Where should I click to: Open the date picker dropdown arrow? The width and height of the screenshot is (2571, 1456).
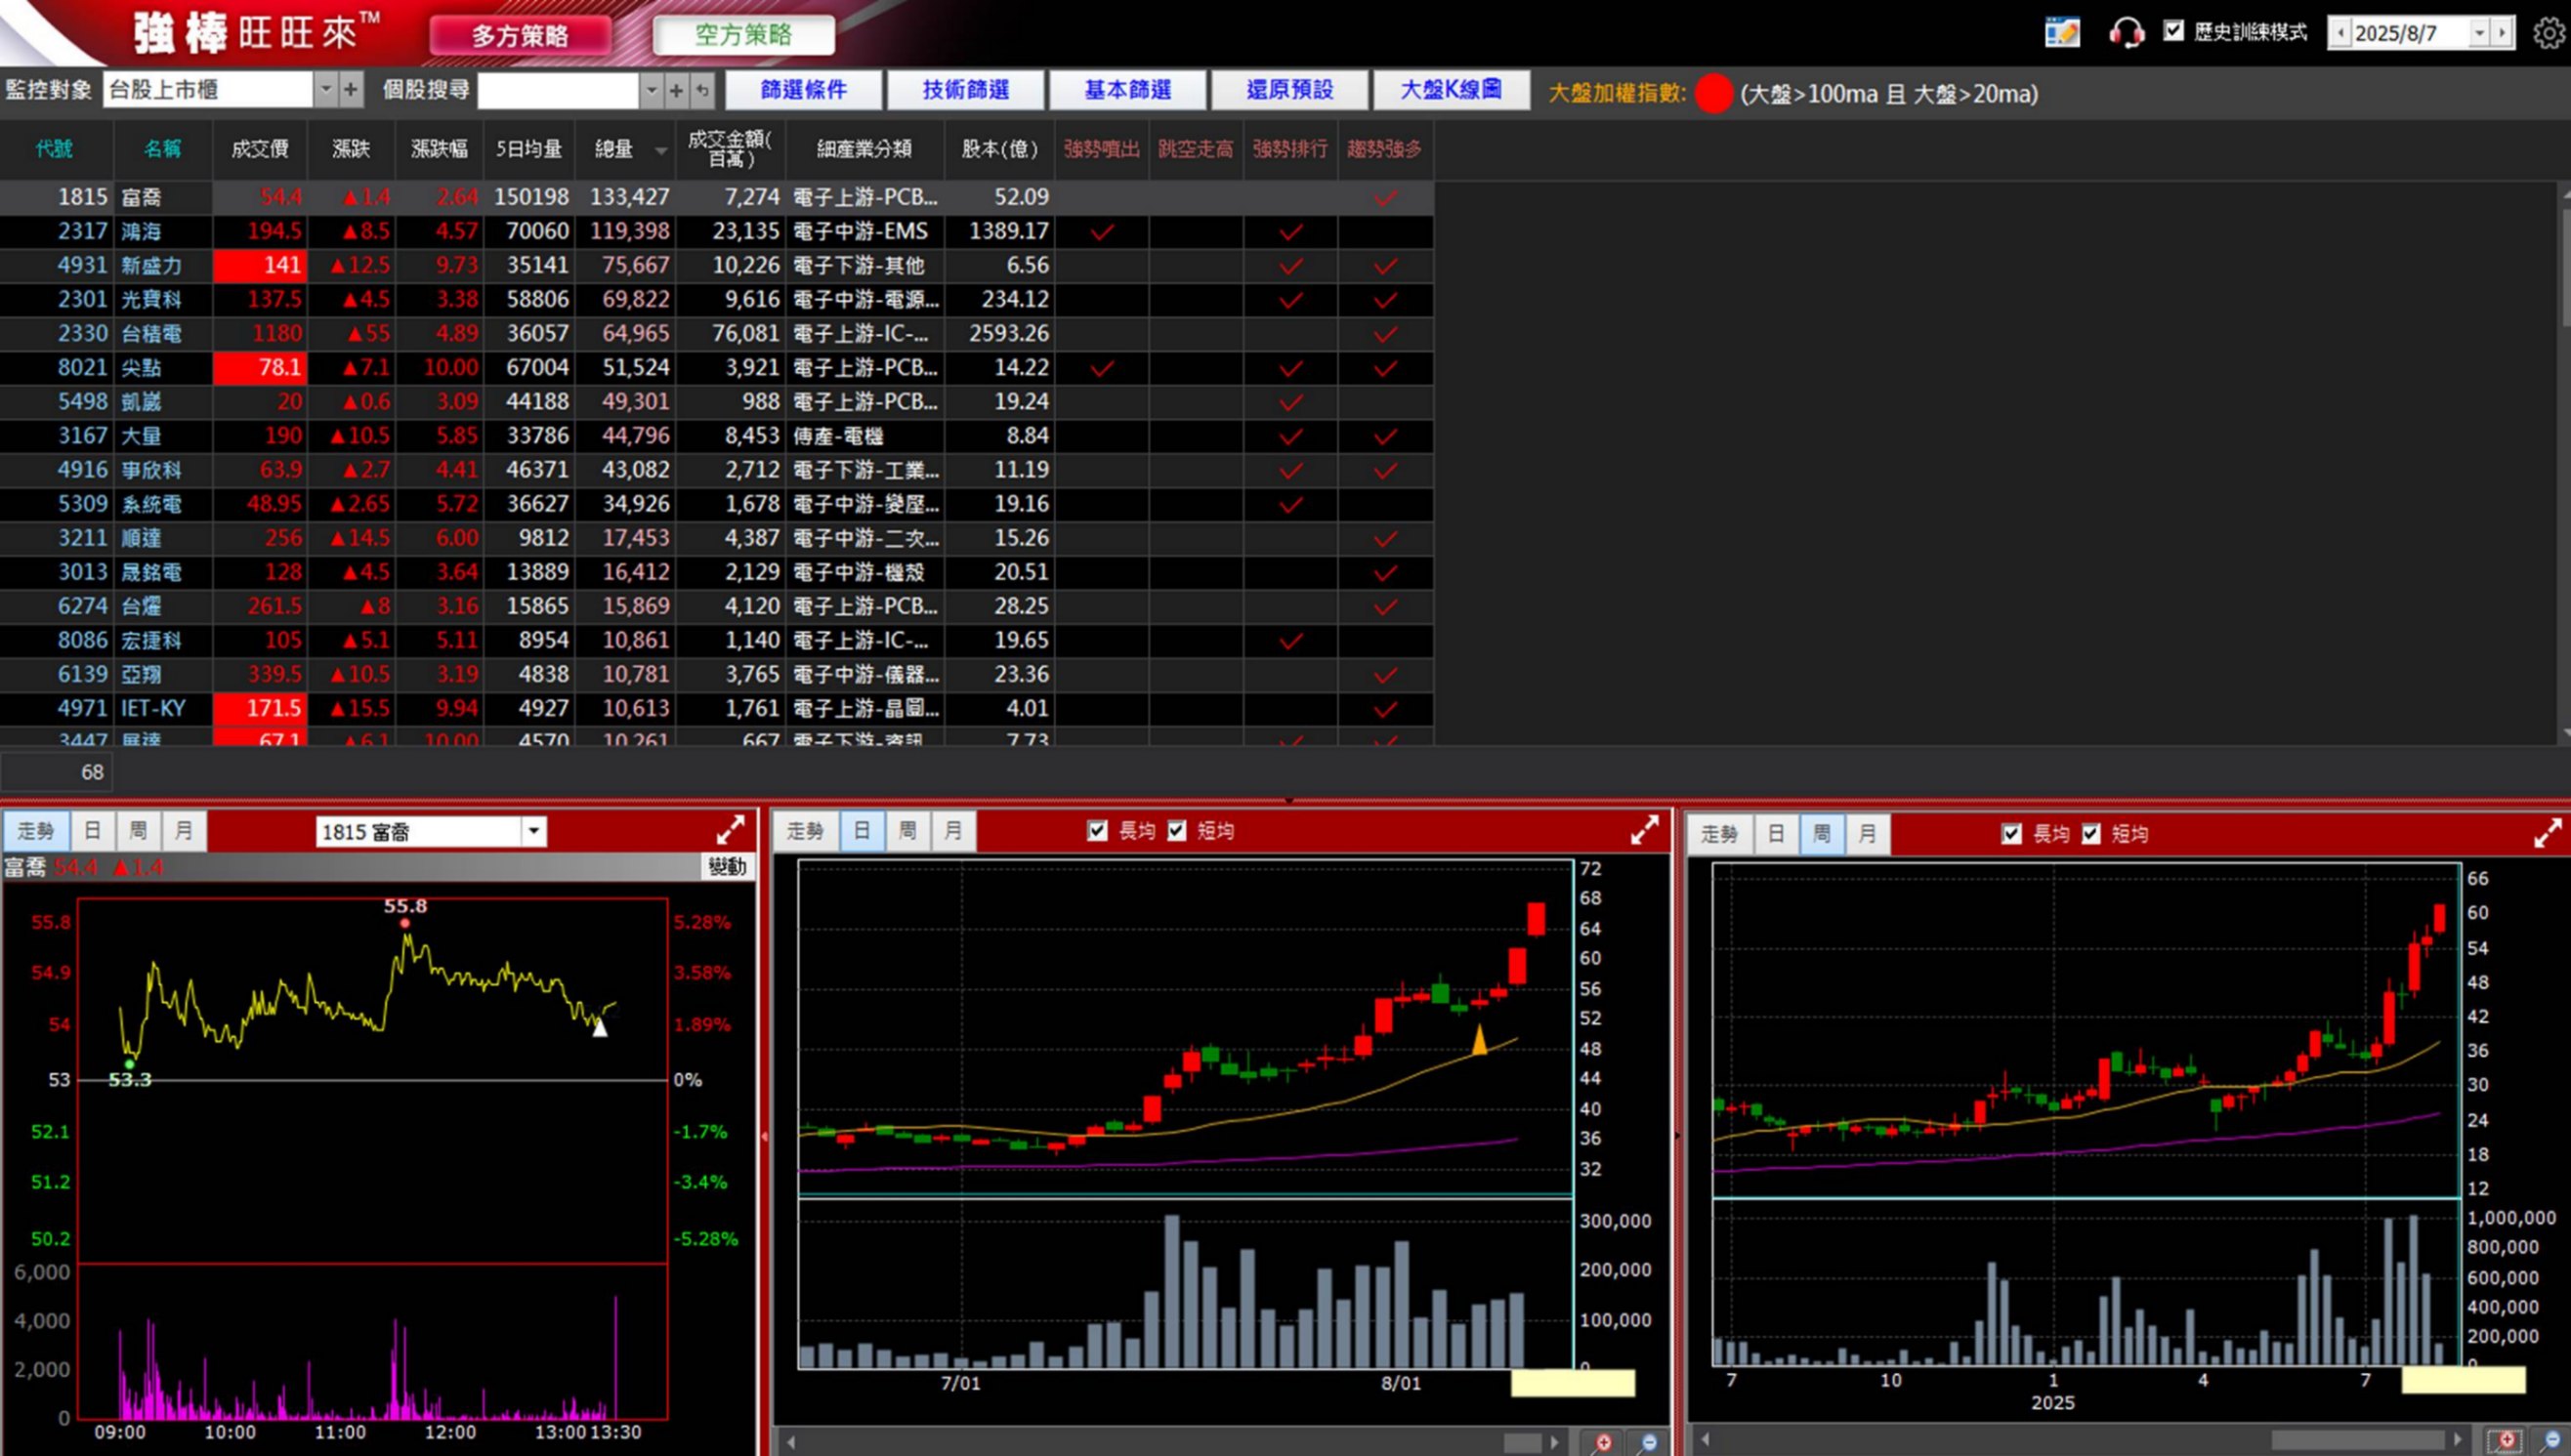[x=2479, y=33]
